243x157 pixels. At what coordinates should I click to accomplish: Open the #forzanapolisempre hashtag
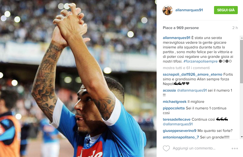pyautogui.click(x=200, y=61)
